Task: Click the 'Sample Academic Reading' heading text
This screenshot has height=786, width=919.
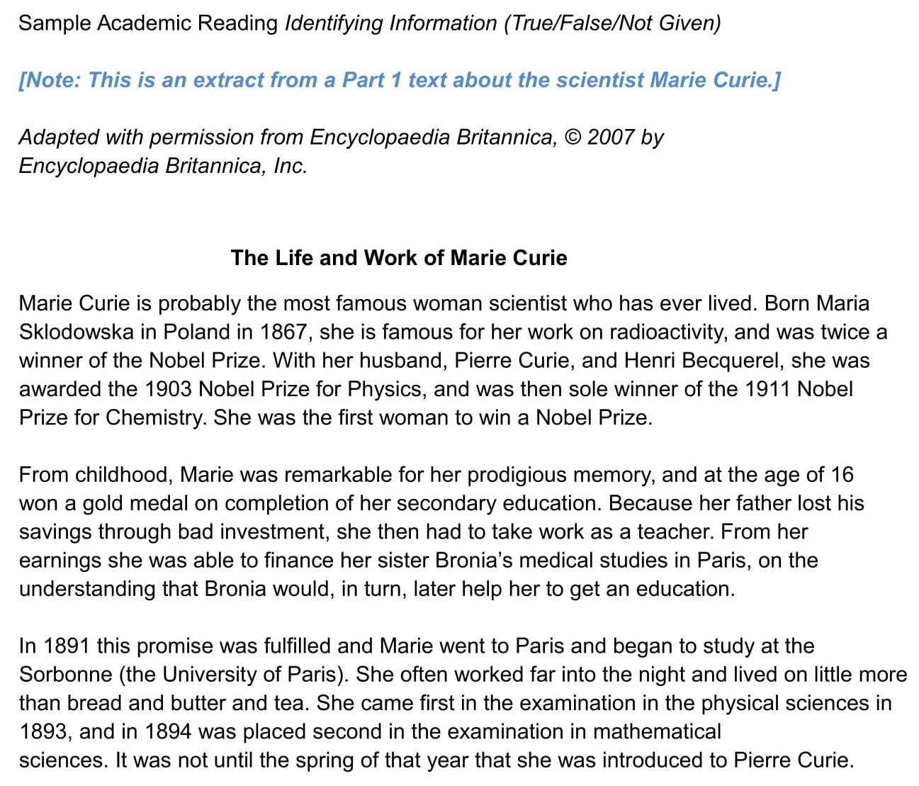Action: pyautogui.click(x=147, y=23)
